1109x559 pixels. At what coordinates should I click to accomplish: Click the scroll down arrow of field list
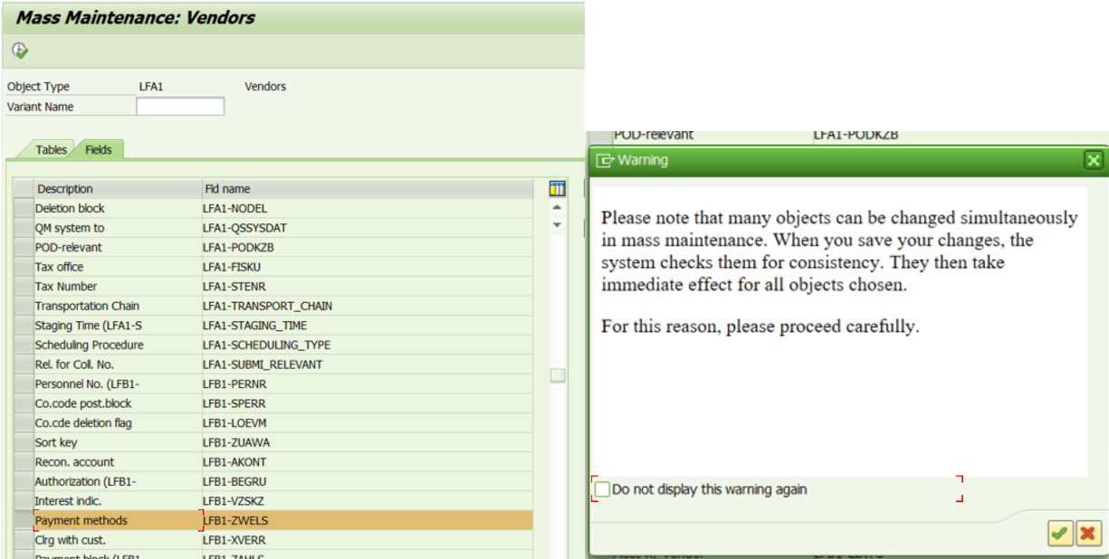click(x=558, y=225)
